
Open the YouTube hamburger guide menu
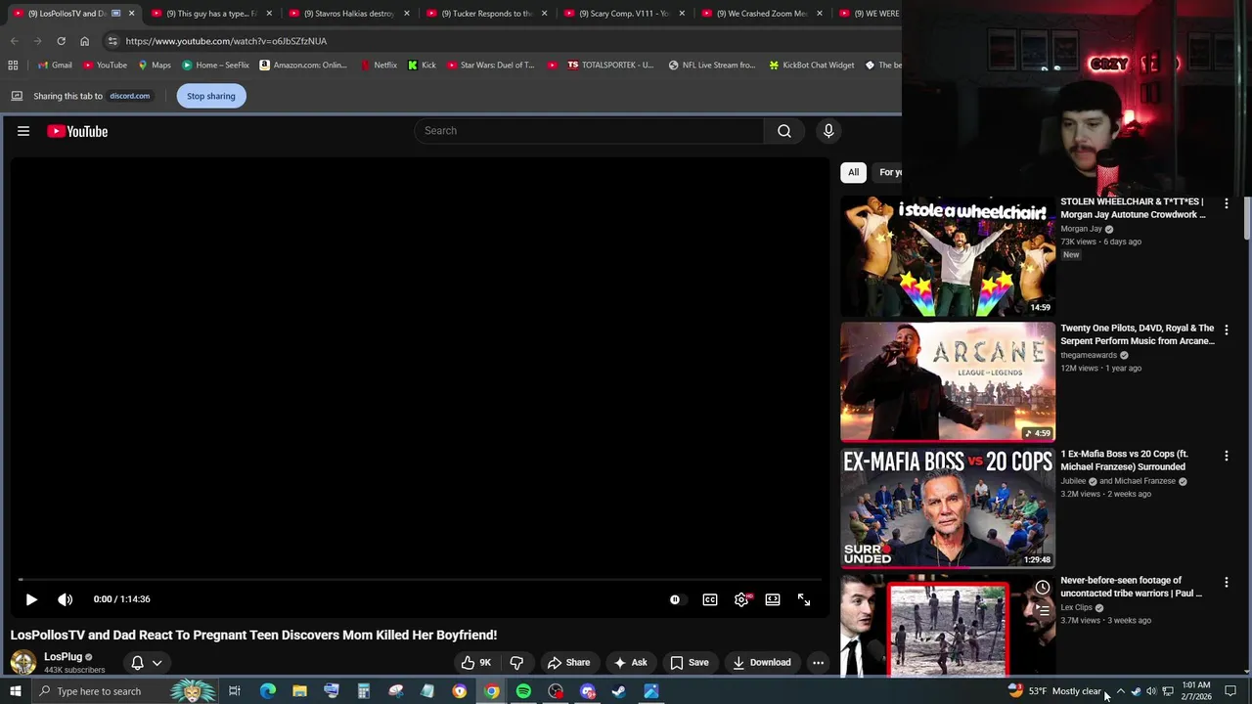point(23,131)
